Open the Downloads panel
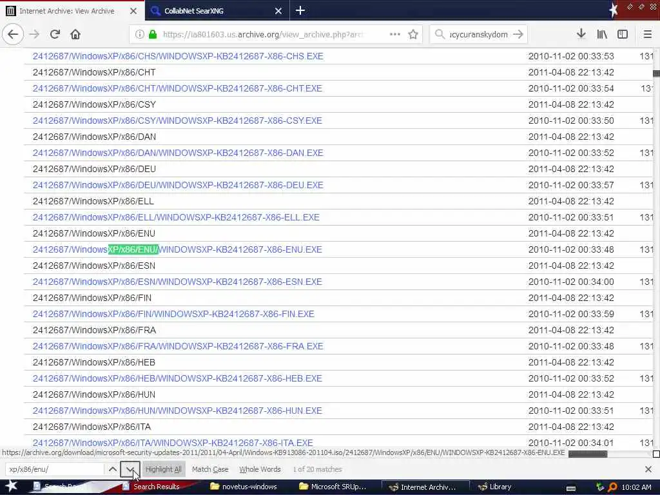This screenshot has height=495, width=660. point(581,34)
